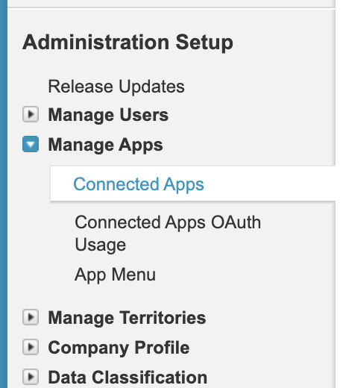
Task: Expand the Manage Territories arrow icon
Action: click(x=31, y=317)
